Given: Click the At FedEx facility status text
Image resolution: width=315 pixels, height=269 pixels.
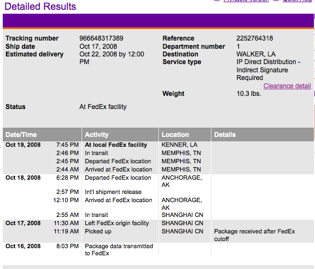Looking at the screenshot, I should tap(103, 107).
